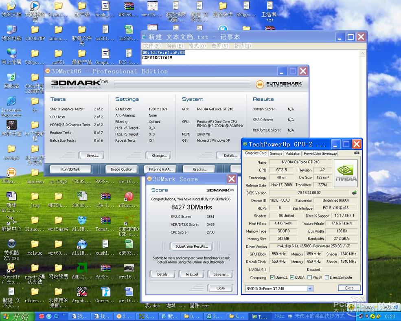
Task: Select the jtag folder icon
Action: (x=35, y=200)
